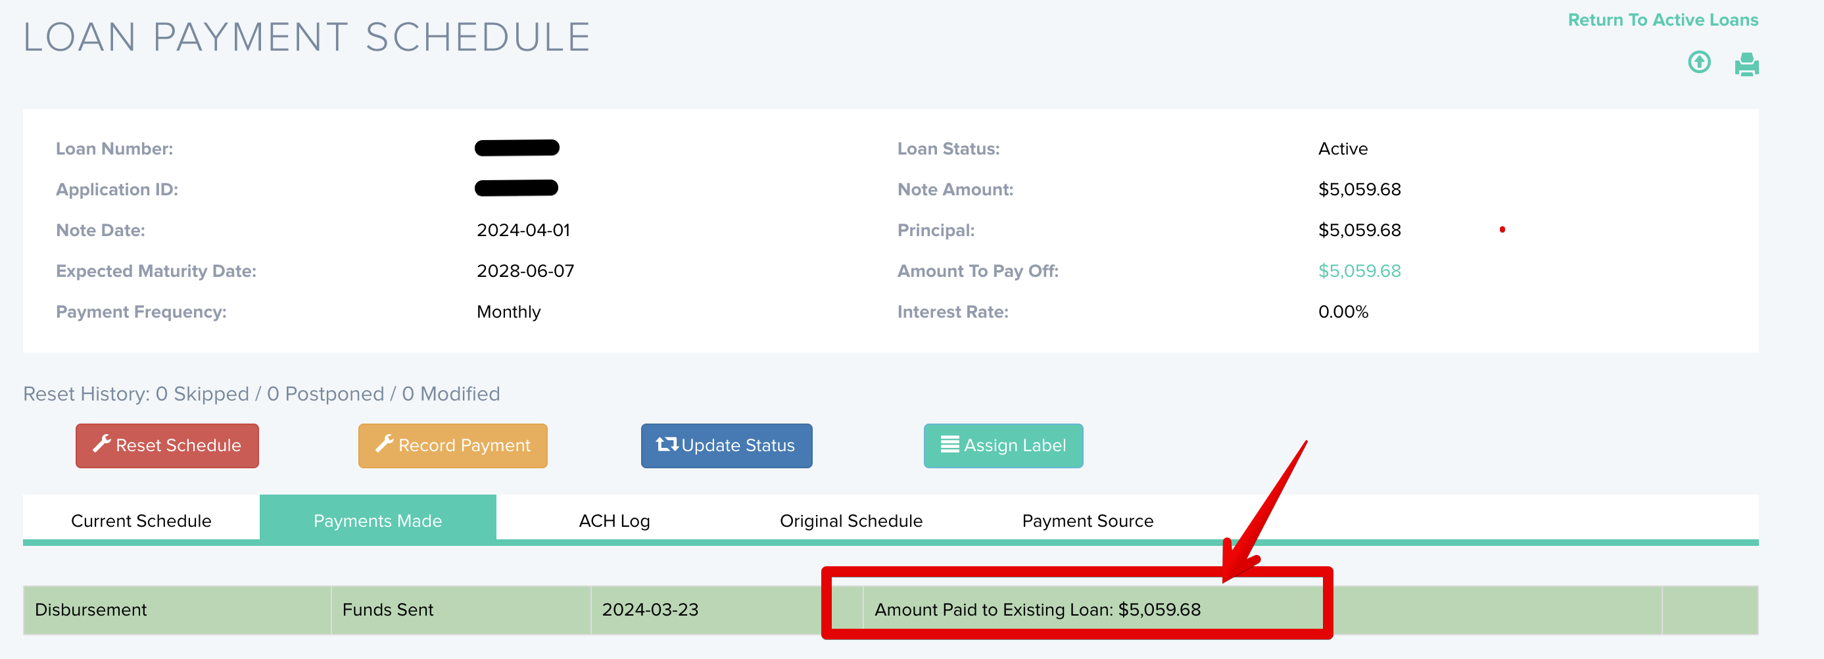Switch to the Current Schedule tab
This screenshot has width=1824, height=659.
(141, 520)
